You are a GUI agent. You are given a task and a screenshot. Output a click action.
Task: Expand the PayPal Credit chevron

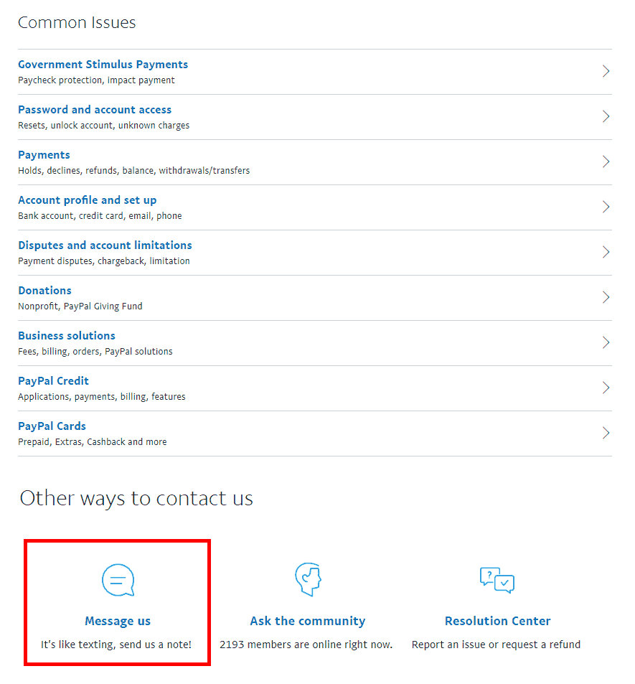point(606,388)
